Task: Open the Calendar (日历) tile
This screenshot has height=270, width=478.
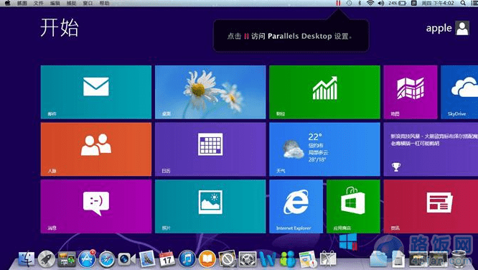Action: click(x=210, y=149)
